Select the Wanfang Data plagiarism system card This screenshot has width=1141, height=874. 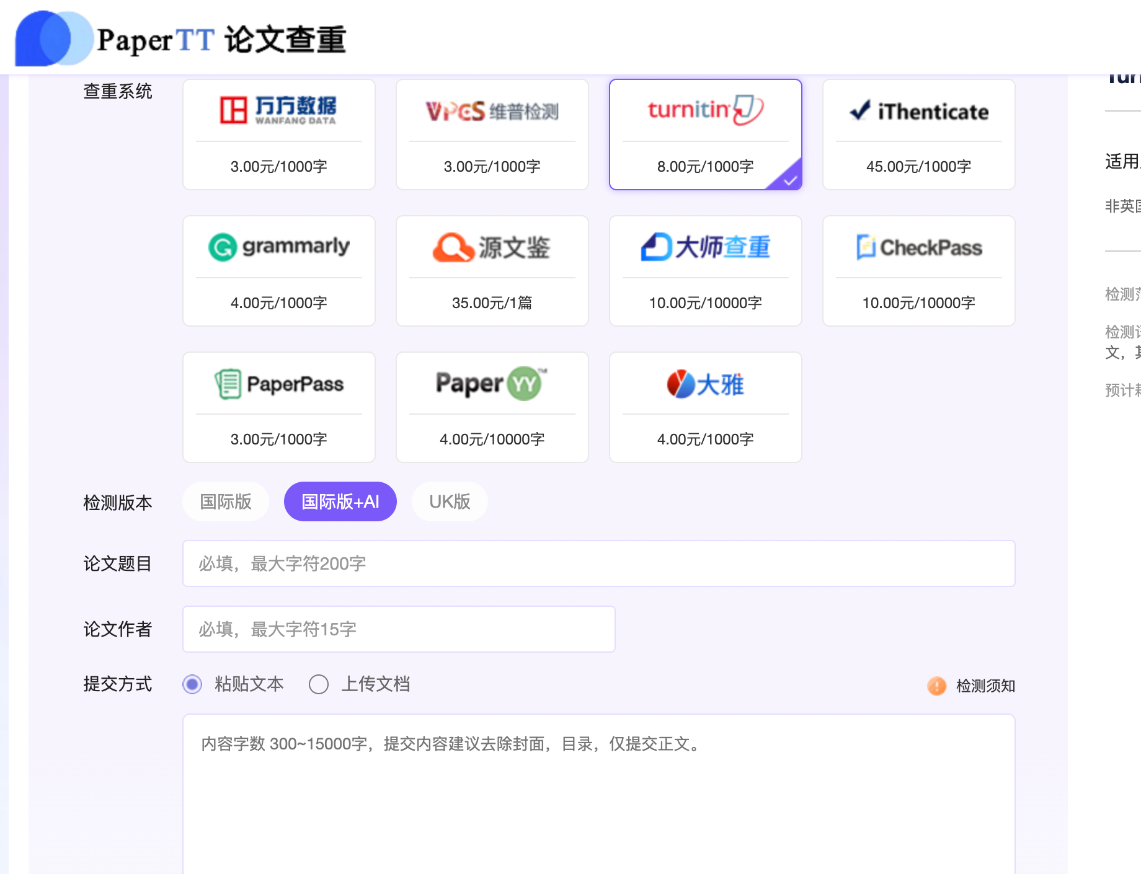279,135
